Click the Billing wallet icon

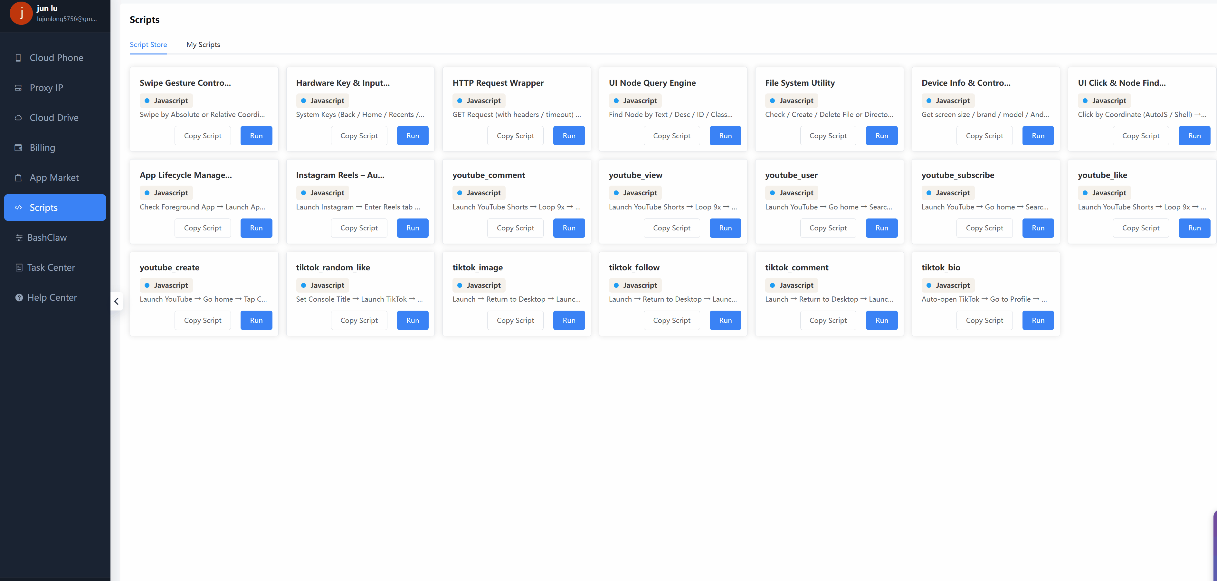click(x=18, y=148)
